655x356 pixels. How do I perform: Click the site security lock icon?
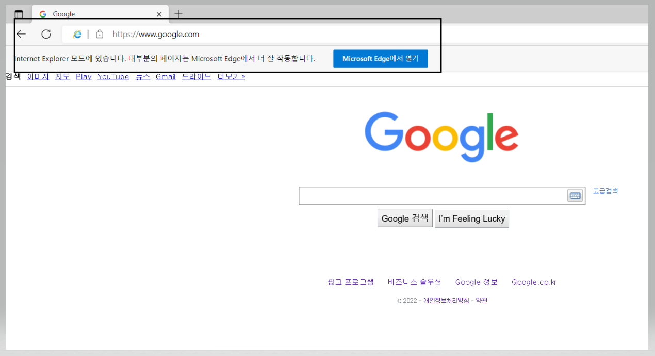coord(99,34)
